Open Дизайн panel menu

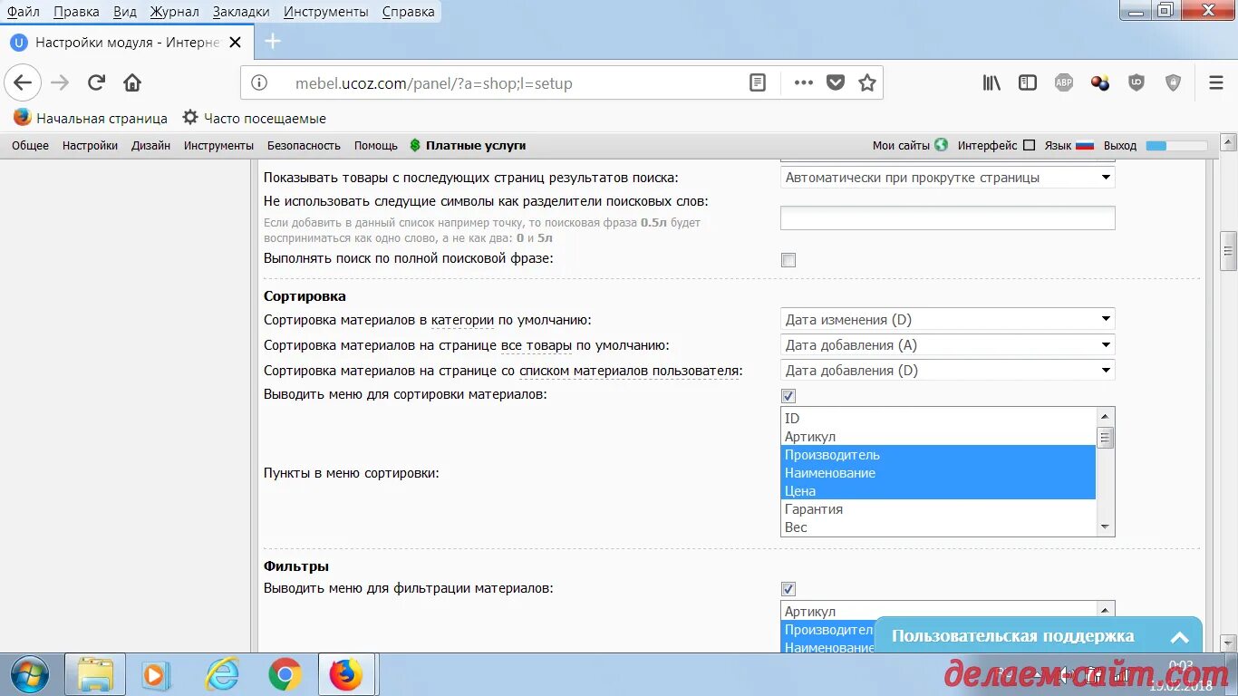click(150, 145)
